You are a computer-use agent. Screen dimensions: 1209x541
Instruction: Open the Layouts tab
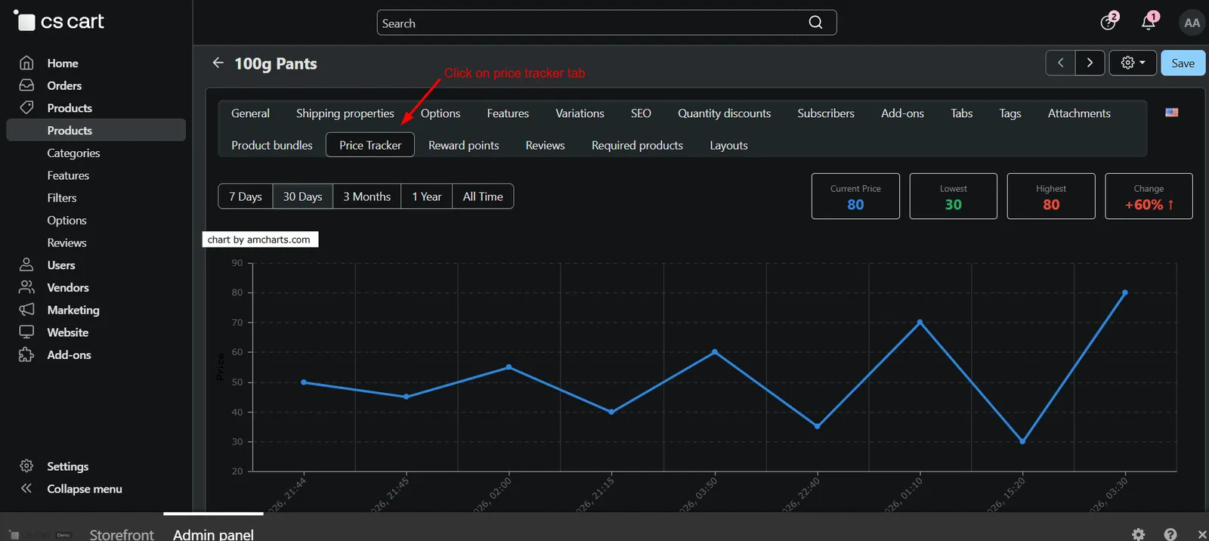[x=728, y=145]
